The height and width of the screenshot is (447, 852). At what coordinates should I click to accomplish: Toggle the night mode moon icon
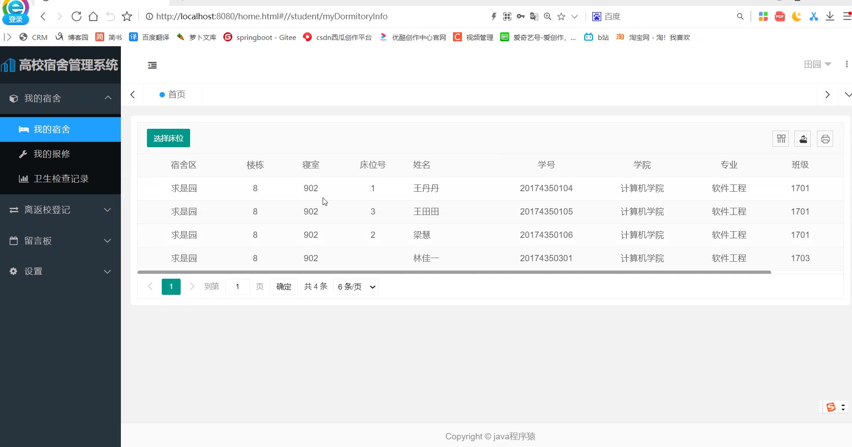click(x=796, y=17)
